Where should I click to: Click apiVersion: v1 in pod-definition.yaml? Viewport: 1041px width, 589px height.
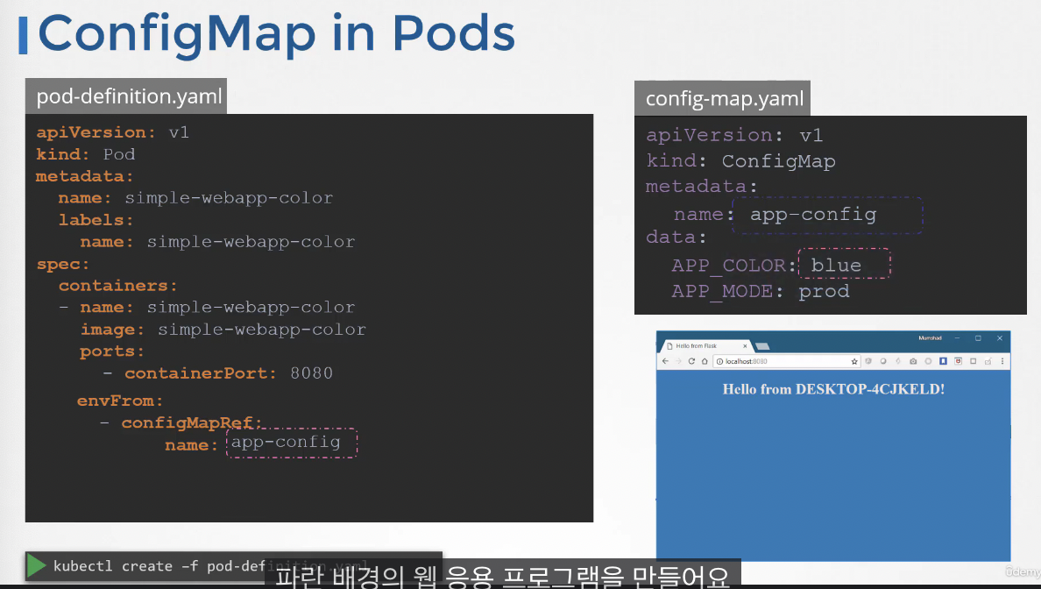point(113,132)
